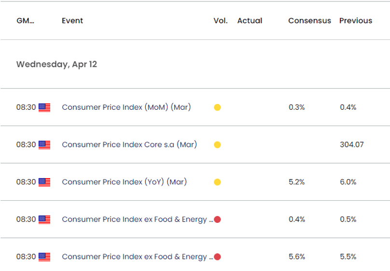Click US flag in CPI Core s.a row

(x=44, y=144)
